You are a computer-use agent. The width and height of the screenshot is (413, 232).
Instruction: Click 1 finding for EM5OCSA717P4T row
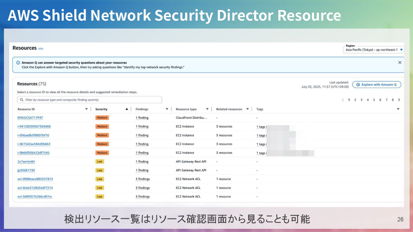[x=142, y=118]
